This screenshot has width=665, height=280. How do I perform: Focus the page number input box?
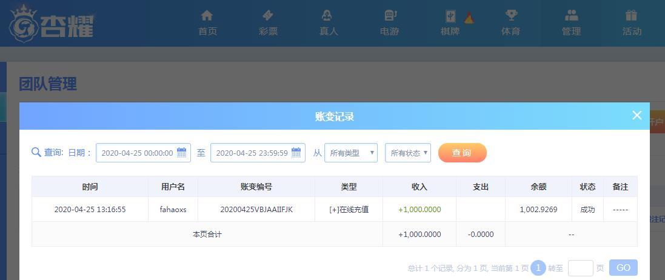point(580,268)
